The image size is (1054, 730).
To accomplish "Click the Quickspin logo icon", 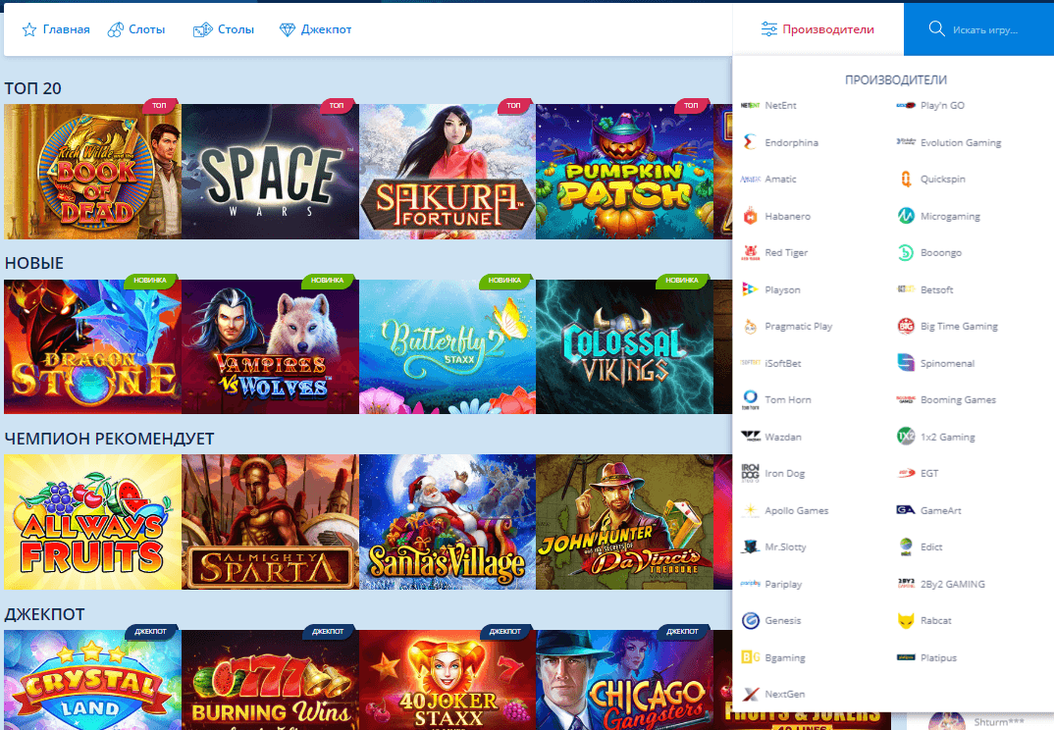I will [906, 179].
